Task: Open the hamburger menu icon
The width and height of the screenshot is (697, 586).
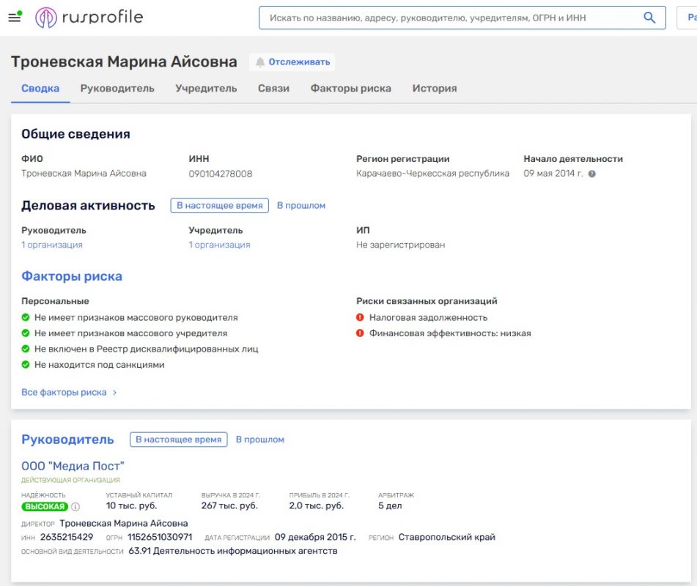Action: pyautogui.click(x=14, y=18)
